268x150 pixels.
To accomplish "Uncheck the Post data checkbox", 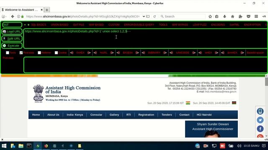I will (x=21, y=53).
